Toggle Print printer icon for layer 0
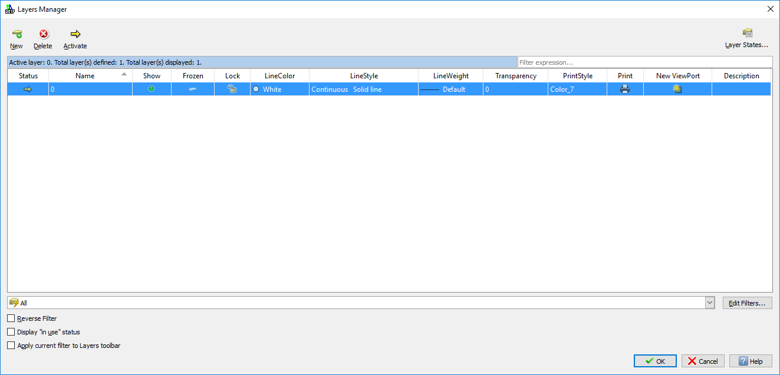This screenshot has width=780, height=375. tap(625, 89)
